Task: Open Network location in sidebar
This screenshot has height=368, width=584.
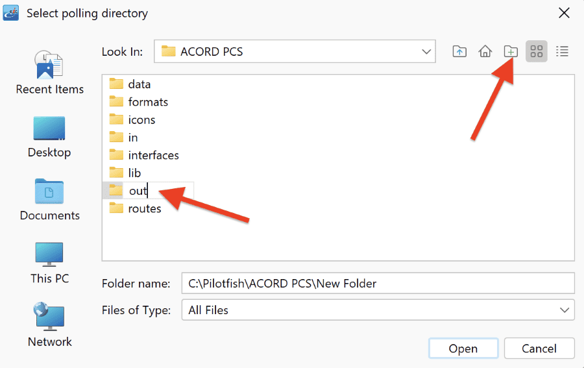Action: 49,325
